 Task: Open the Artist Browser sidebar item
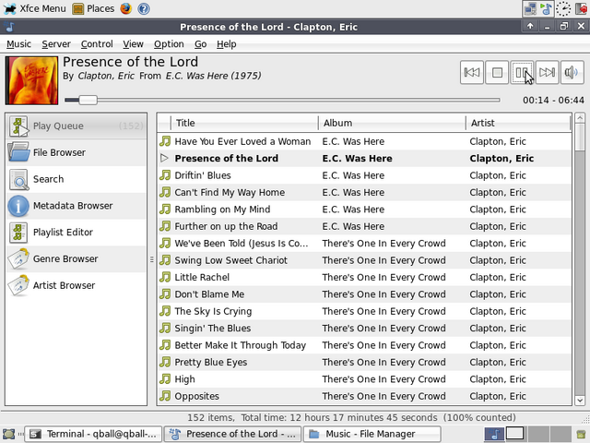(77, 285)
